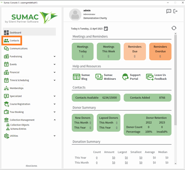Select the Meetings Today tile

coord(82,51)
